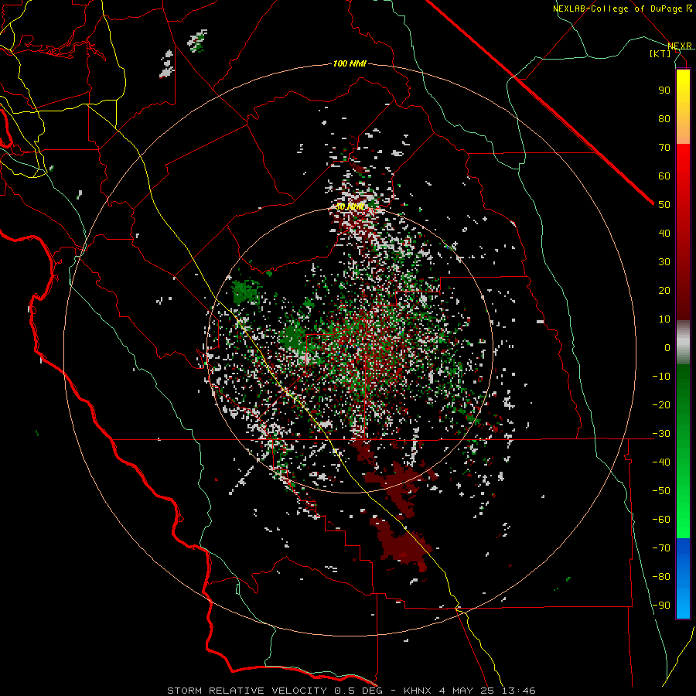Screen dimensions: 696x696
Task: Click the 80 value on velocity scale
Action: [x=664, y=118]
